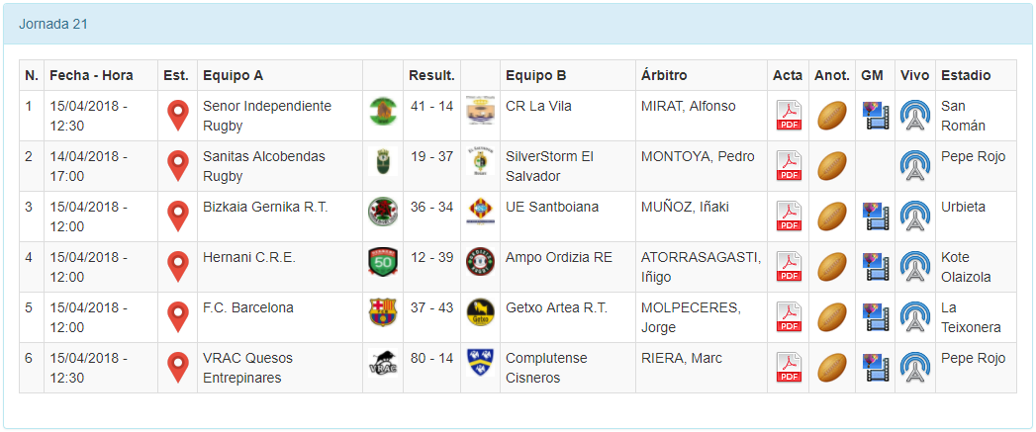Click the Hernani C.R.E. team logo
Screen dimensions: 1036x432
(382, 262)
